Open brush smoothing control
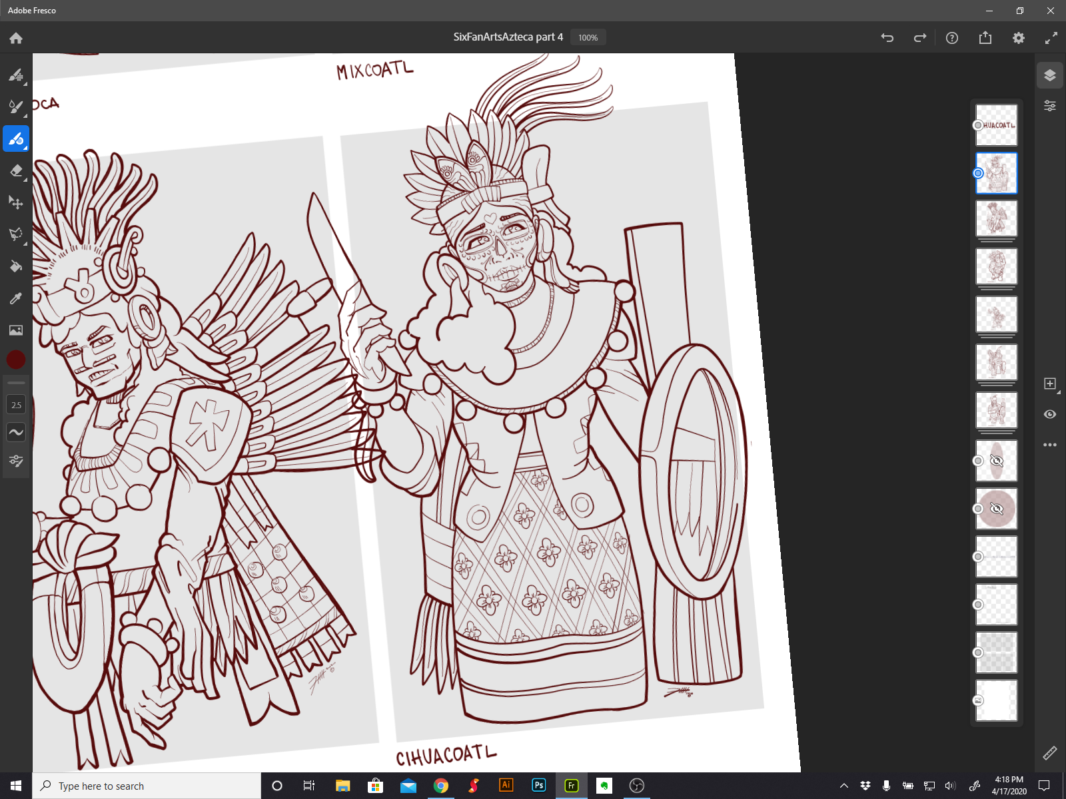The width and height of the screenshot is (1066, 799). click(x=16, y=432)
